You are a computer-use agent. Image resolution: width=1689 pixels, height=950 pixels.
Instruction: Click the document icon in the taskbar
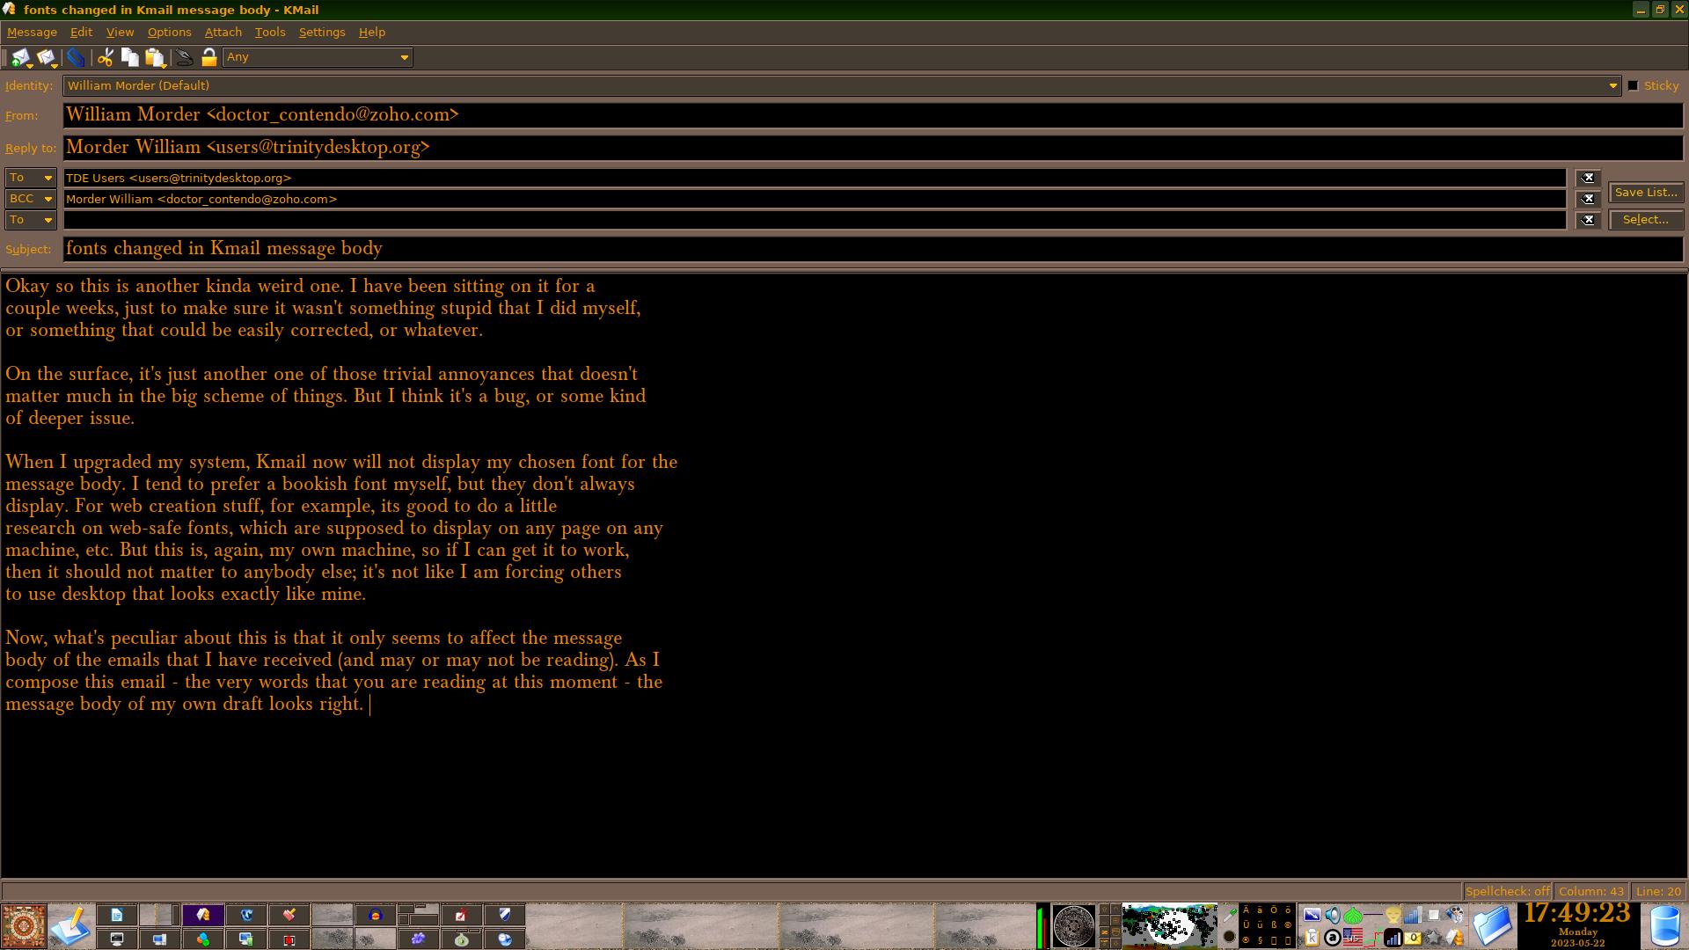pos(117,915)
